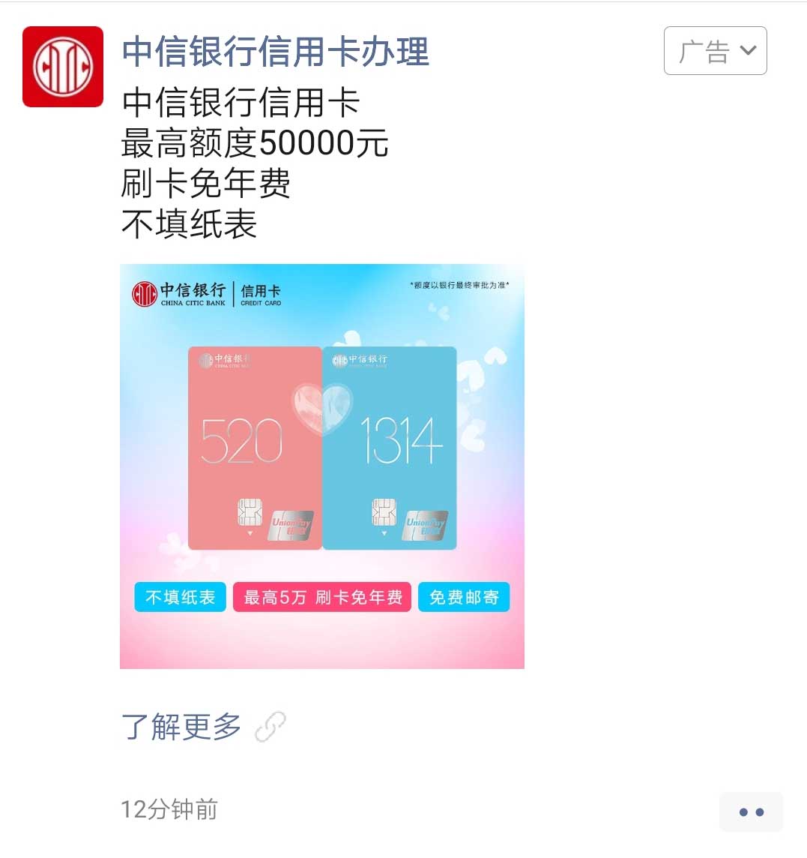Open the 了解更多 link

[181, 727]
